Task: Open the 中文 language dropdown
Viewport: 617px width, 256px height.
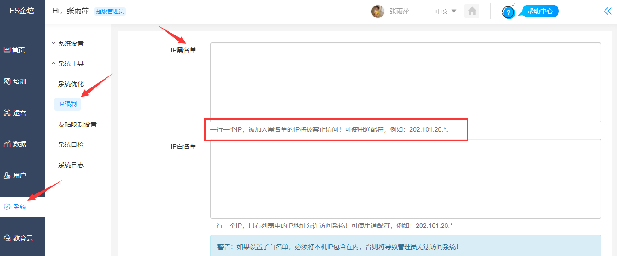Action: (x=446, y=12)
